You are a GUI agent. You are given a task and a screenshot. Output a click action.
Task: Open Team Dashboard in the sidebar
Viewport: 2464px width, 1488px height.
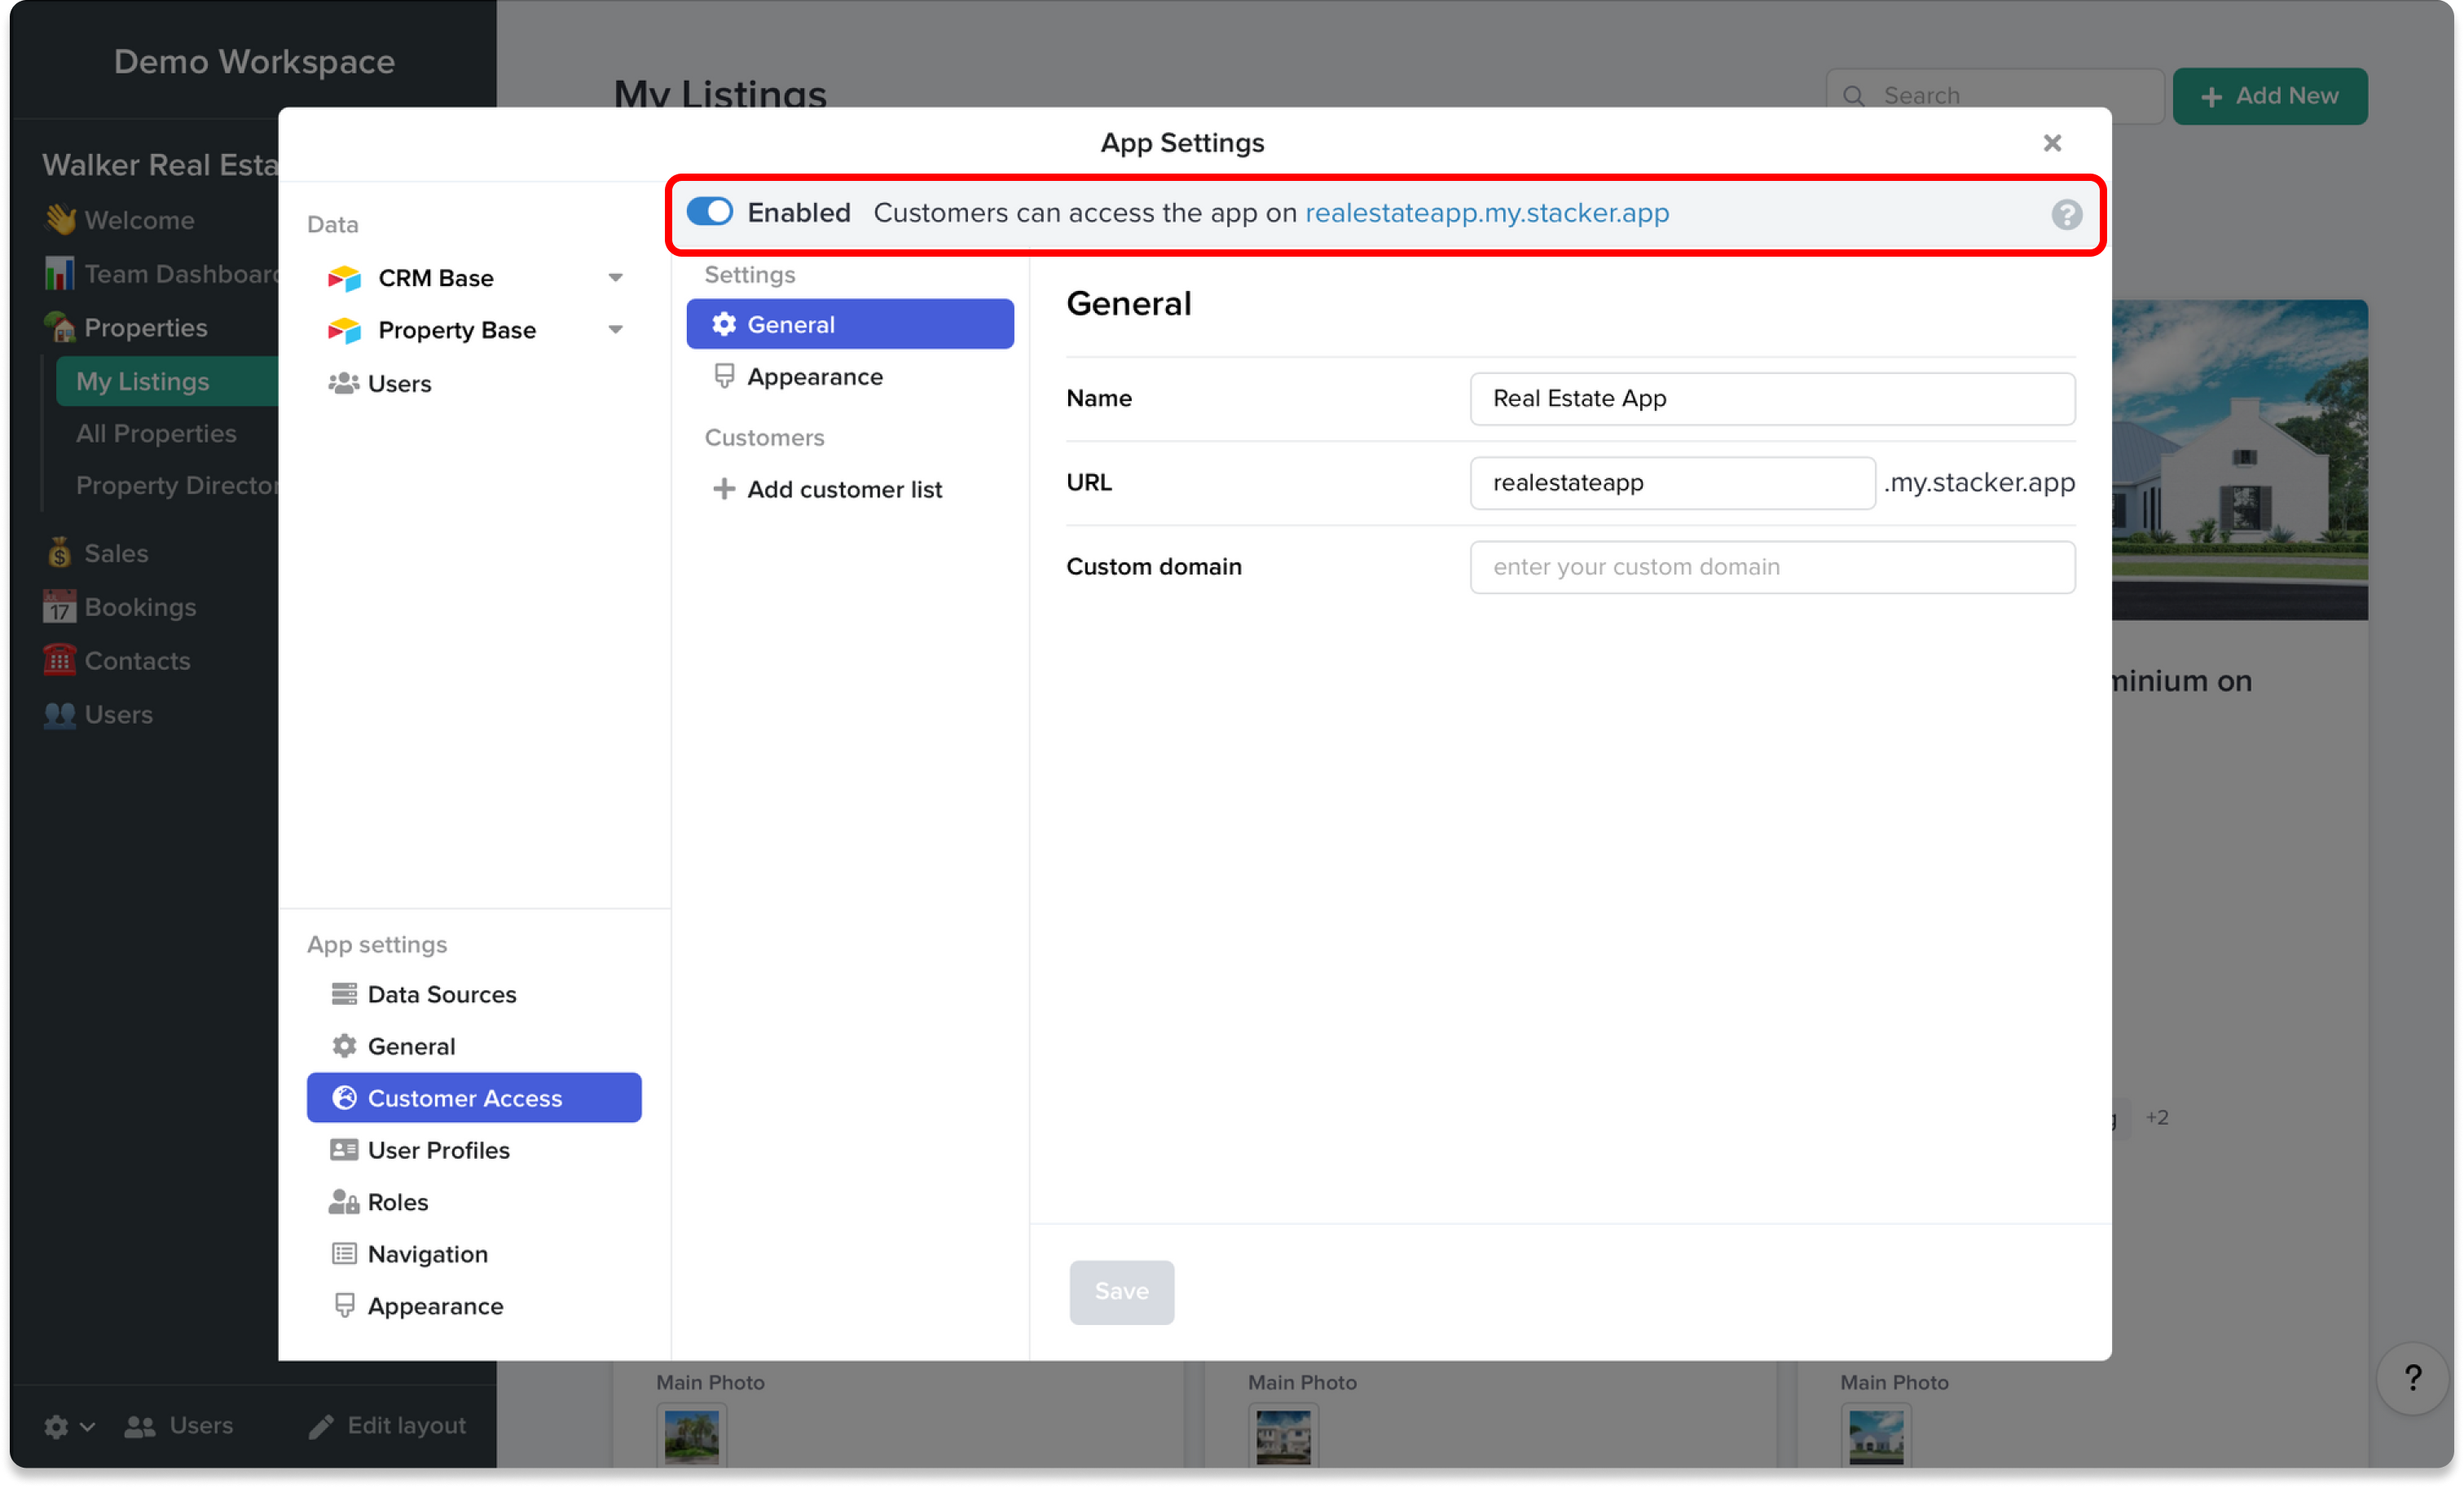(x=181, y=274)
